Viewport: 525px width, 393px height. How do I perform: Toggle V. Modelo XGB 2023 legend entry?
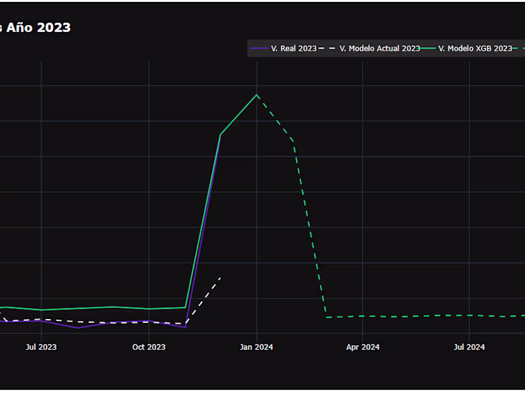coord(467,48)
